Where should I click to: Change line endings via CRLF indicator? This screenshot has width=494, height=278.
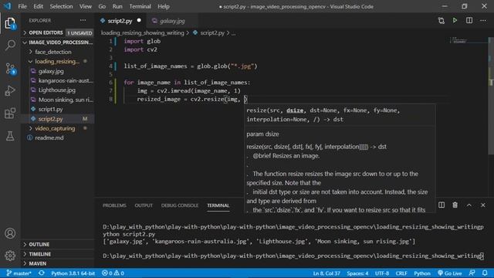point(401,273)
